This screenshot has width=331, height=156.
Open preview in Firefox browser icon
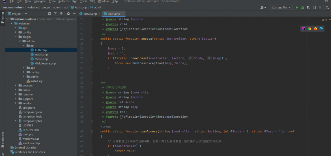coord(315,29)
